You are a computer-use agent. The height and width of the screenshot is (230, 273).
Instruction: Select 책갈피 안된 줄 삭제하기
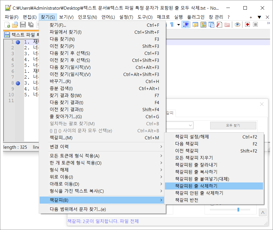point(214,193)
